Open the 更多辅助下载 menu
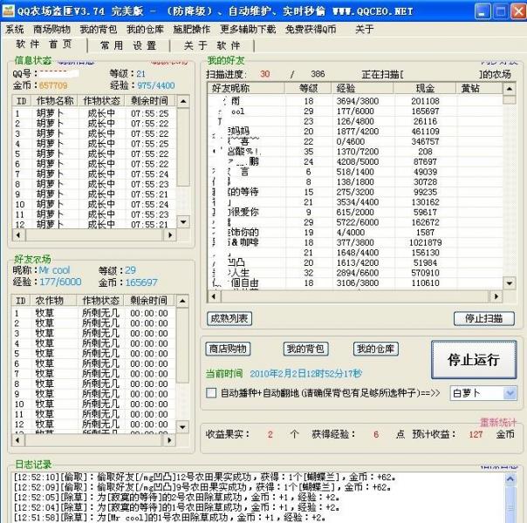Screen dimensions: 527x523 [248, 30]
